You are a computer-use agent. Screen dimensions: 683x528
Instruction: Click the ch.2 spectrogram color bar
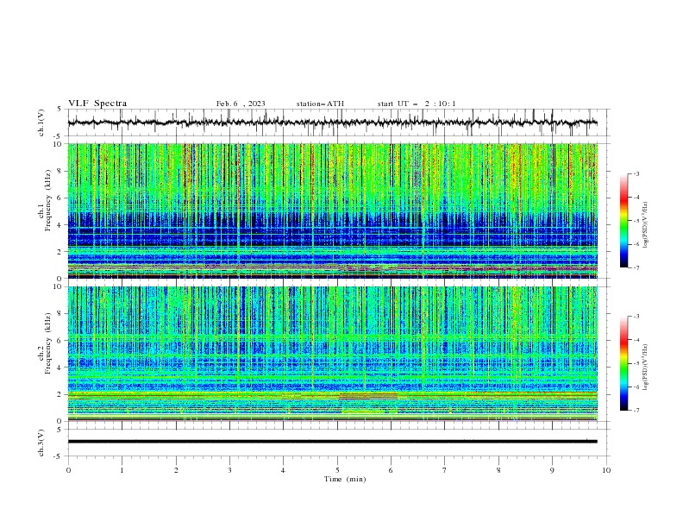coord(624,363)
